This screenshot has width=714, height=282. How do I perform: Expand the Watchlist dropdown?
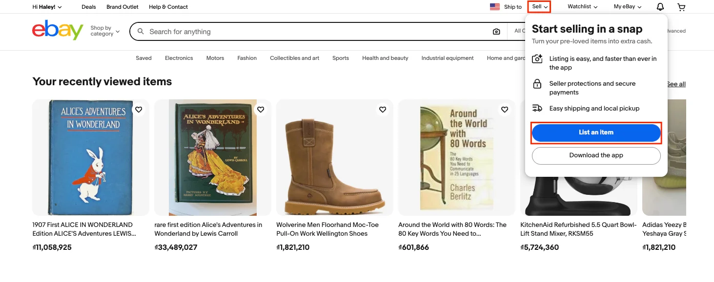583,7
